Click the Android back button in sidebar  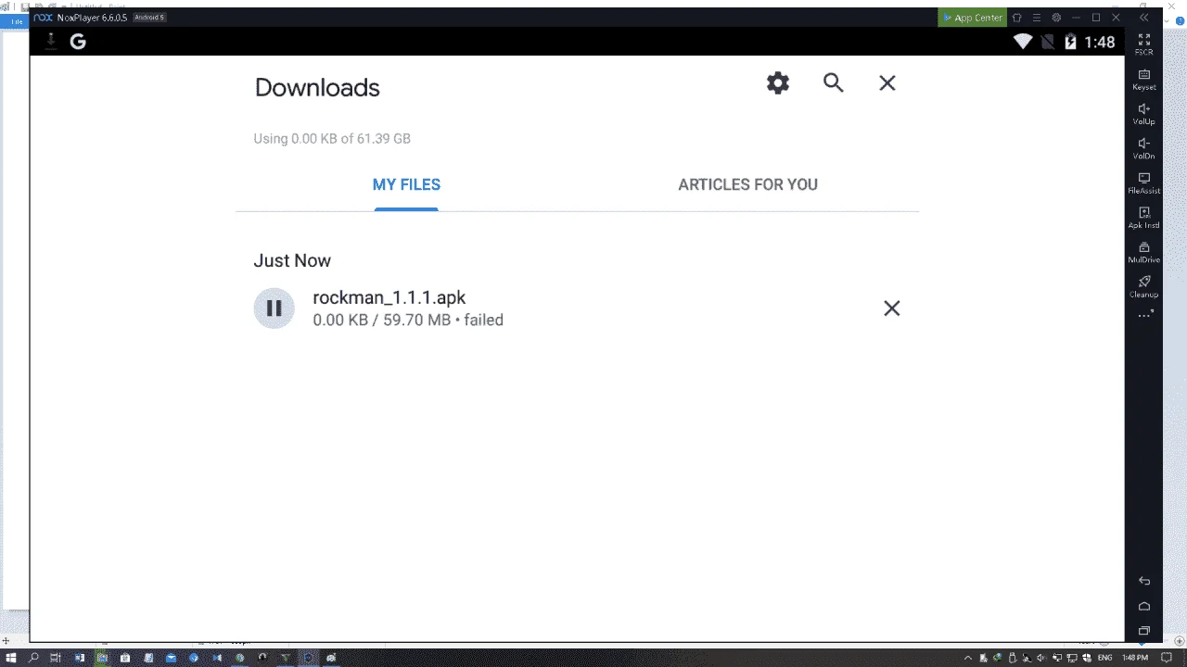coord(1143,581)
